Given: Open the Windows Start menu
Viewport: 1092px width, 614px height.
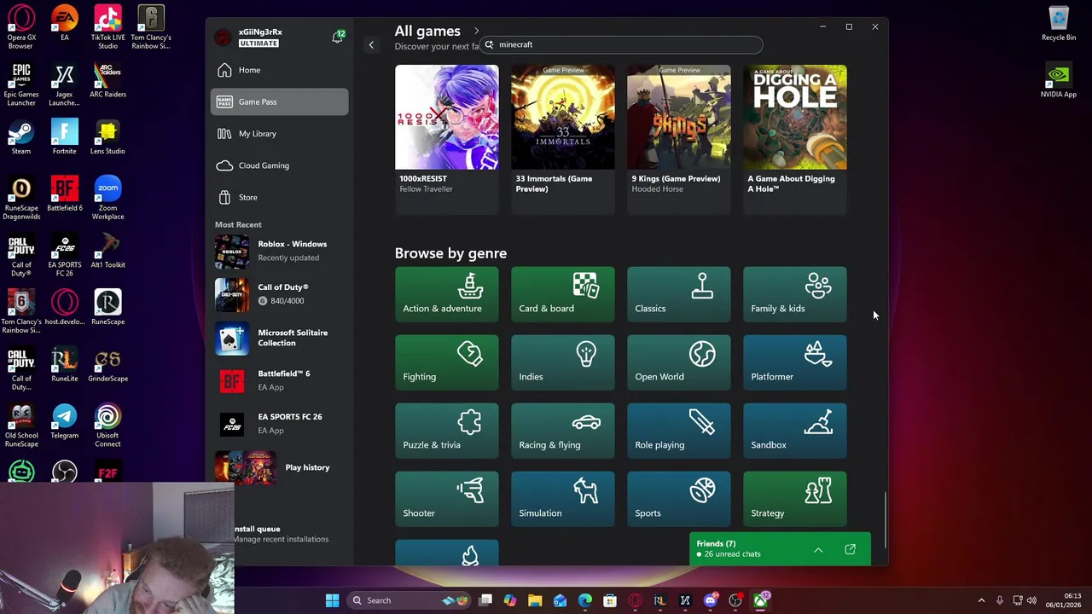Looking at the screenshot, I should (x=332, y=600).
